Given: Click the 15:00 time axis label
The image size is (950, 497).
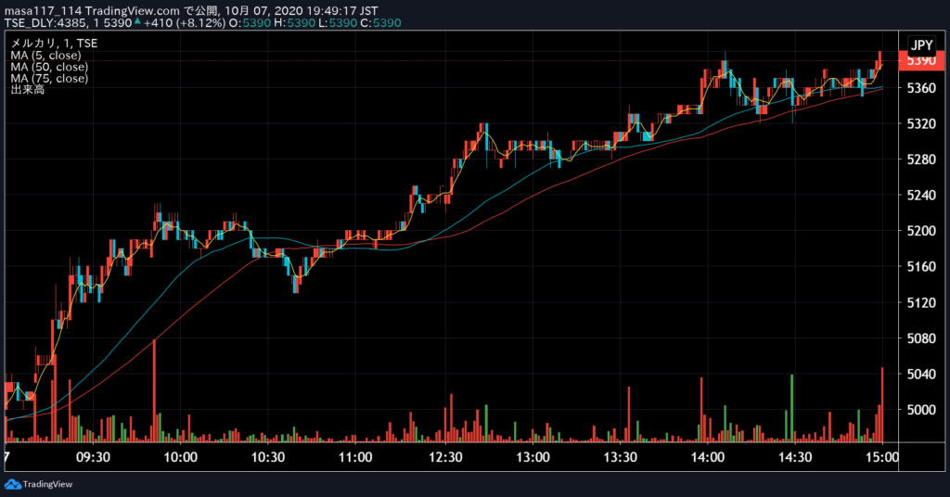Looking at the screenshot, I should (882, 457).
